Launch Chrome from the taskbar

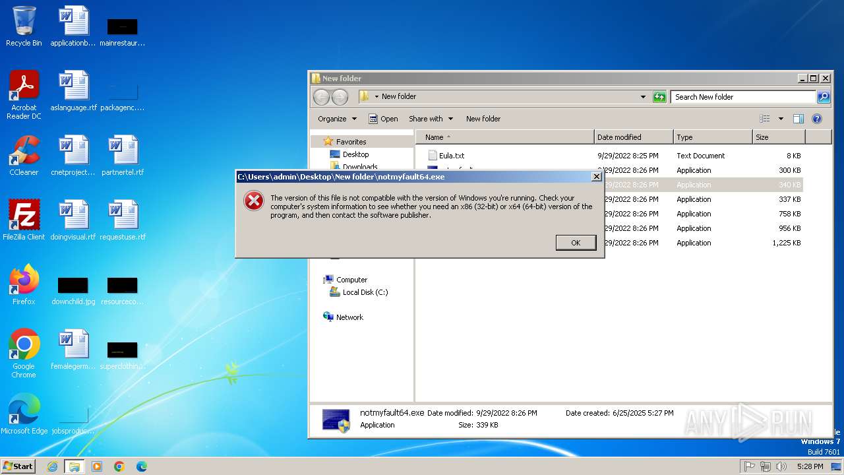tap(119, 466)
